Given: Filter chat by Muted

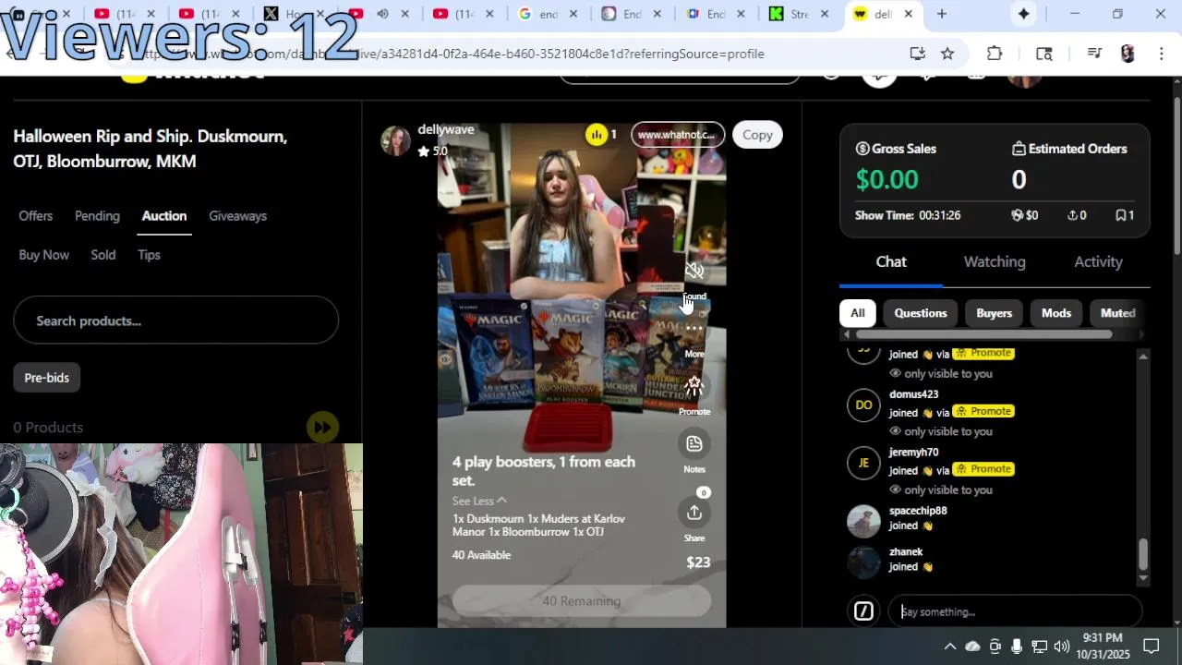Looking at the screenshot, I should tap(1117, 313).
